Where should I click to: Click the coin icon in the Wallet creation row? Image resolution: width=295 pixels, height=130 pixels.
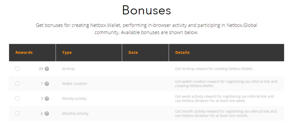click(47, 84)
